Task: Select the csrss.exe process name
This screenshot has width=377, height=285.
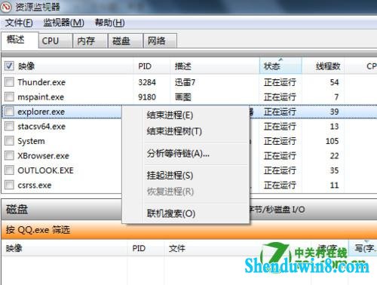Action: click(35, 185)
